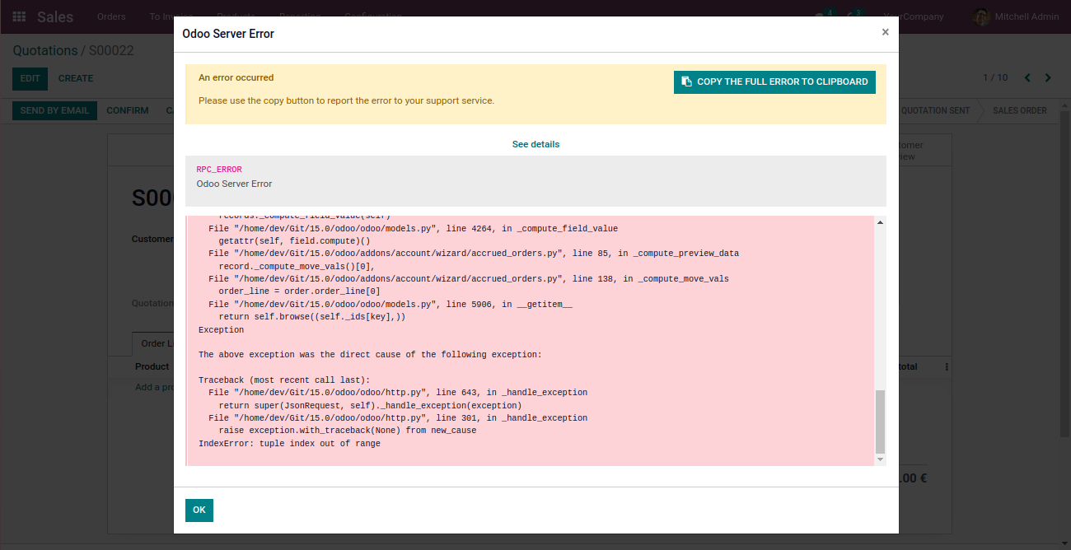Open the Mitchell Admin user menu
Image resolution: width=1071 pixels, height=550 pixels.
point(1015,16)
